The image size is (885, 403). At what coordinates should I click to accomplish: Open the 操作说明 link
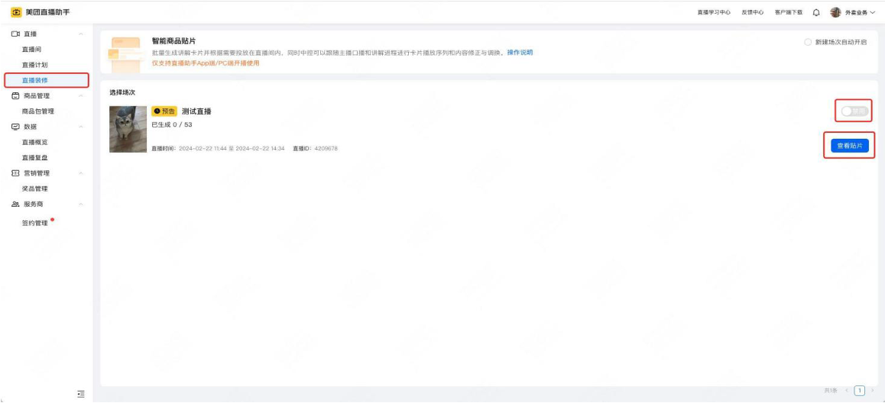(x=520, y=53)
